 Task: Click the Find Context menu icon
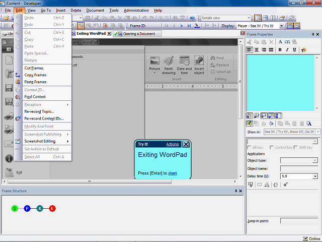point(18,97)
